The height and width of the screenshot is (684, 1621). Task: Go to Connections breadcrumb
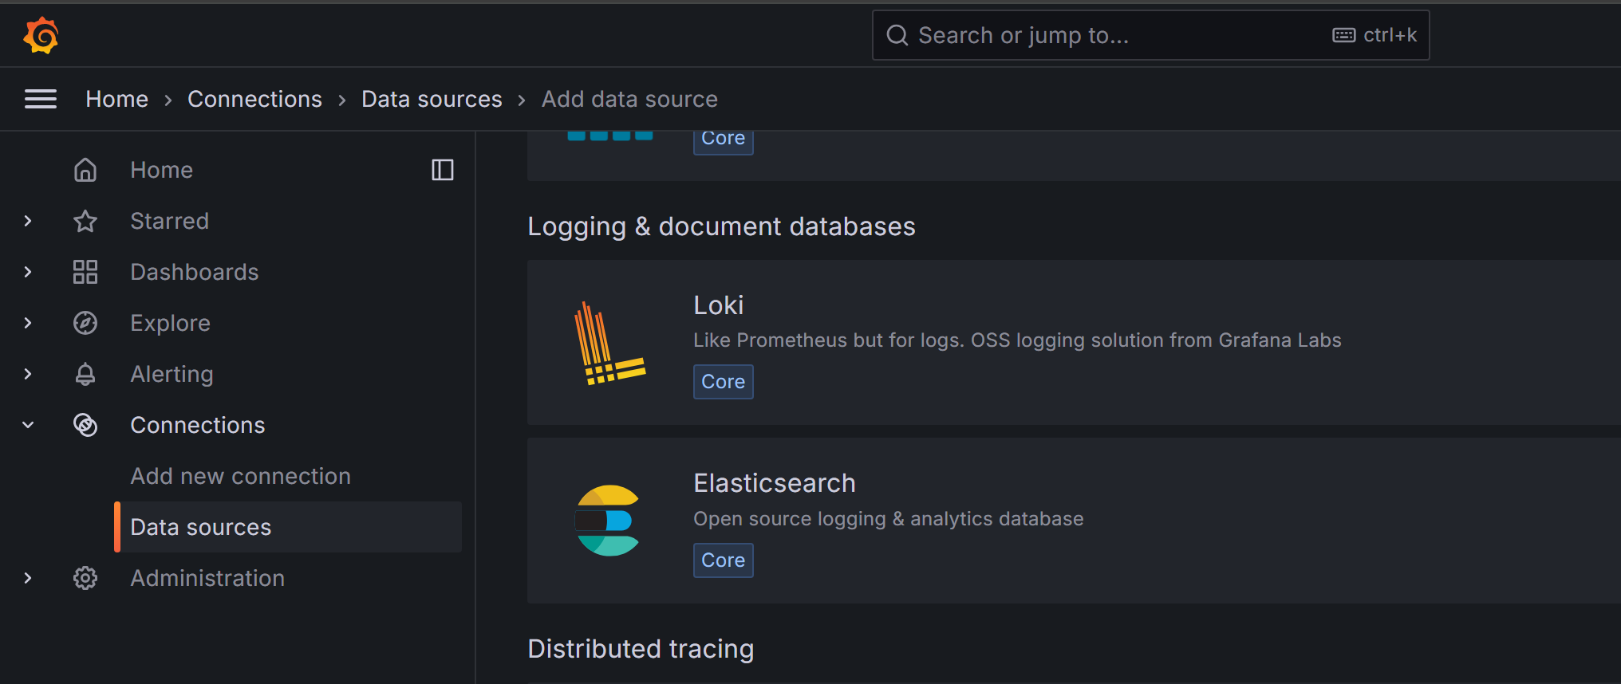click(x=255, y=99)
